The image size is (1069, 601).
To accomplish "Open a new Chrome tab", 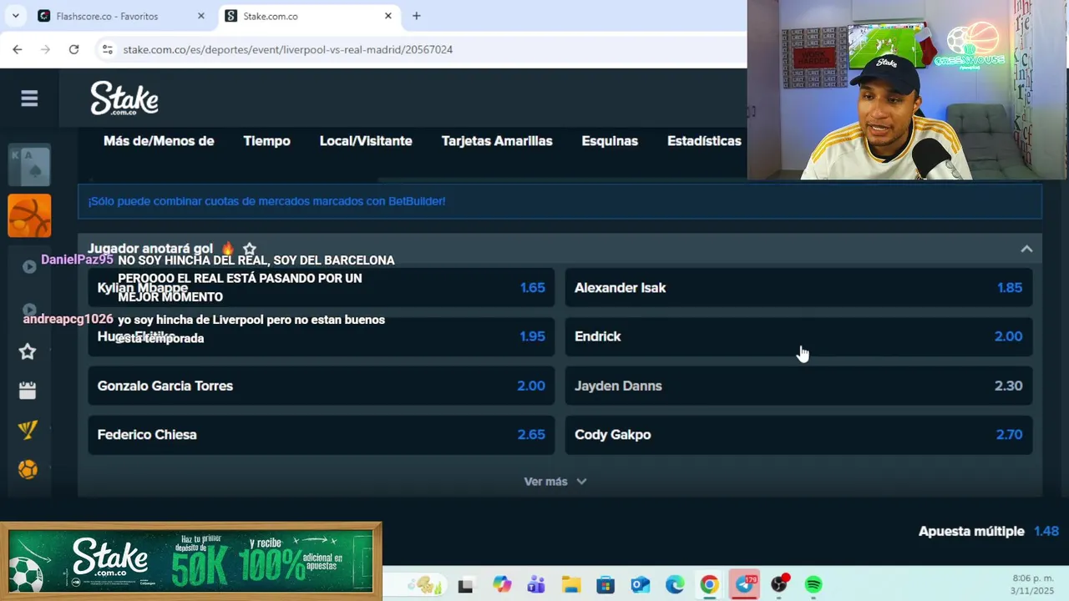I will pyautogui.click(x=416, y=16).
